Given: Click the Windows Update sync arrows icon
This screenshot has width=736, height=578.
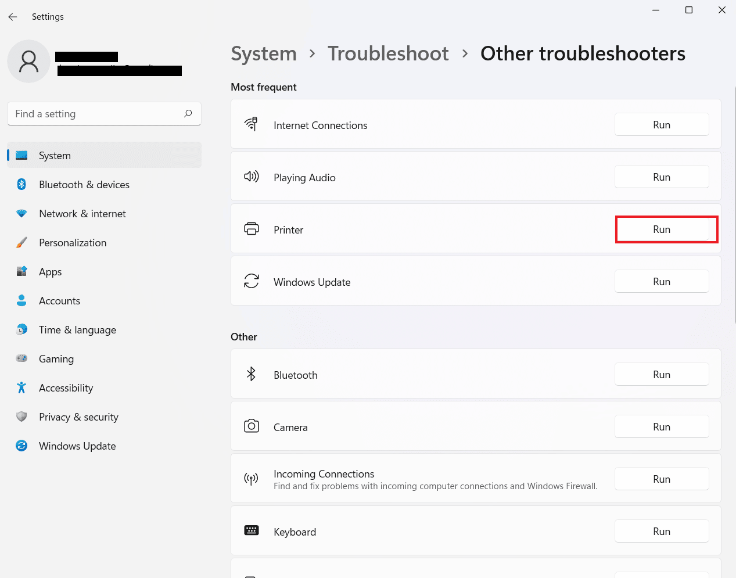Looking at the screenshot, I should point(252,281).
